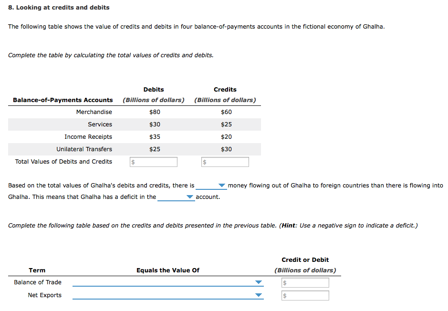Select the Net Exports dollar input
Viewport: 448px width, 311px height.
305,296
